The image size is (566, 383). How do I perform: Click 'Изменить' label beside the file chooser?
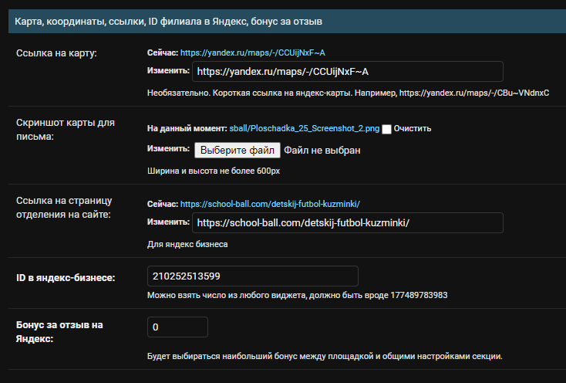coord(168,149)
